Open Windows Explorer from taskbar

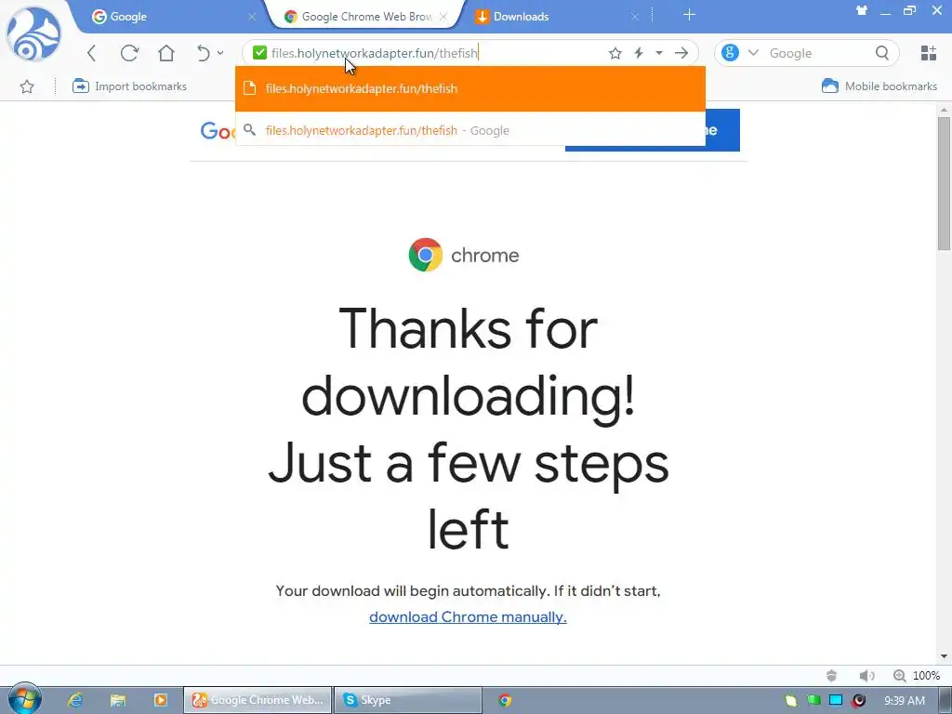(118, 700)
